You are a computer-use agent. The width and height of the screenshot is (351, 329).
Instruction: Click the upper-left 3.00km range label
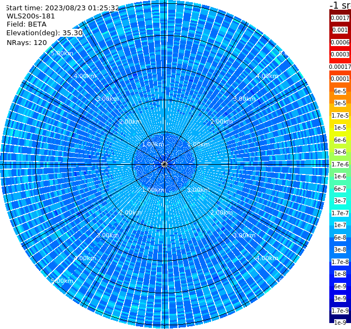pyautogui.click(x=107, y=99)
